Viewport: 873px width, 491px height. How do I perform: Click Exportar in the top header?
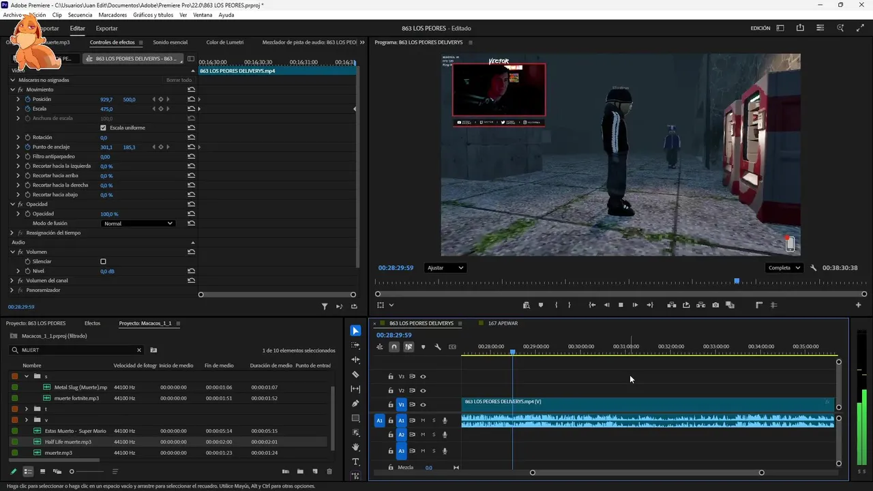click(x=106, y=29)
